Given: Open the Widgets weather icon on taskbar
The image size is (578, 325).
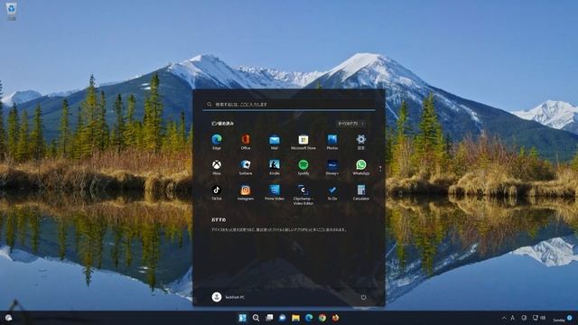Looking at the screenshot, I should 9,318.
